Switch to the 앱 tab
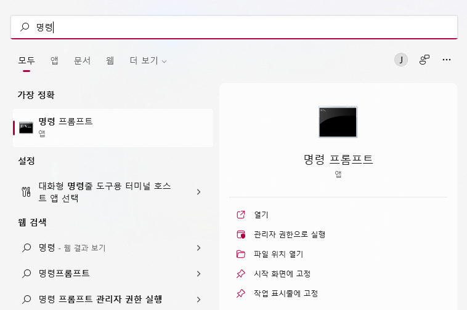Screen dimensions: 467x310 click(x=54, y=61)
